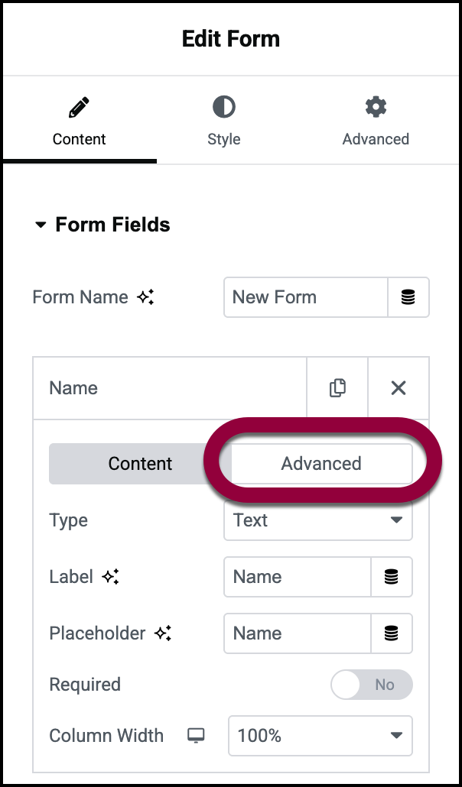Screen dimensions: 462x787
Task: Switch to the Style tab
Action: tap(223, 121)
